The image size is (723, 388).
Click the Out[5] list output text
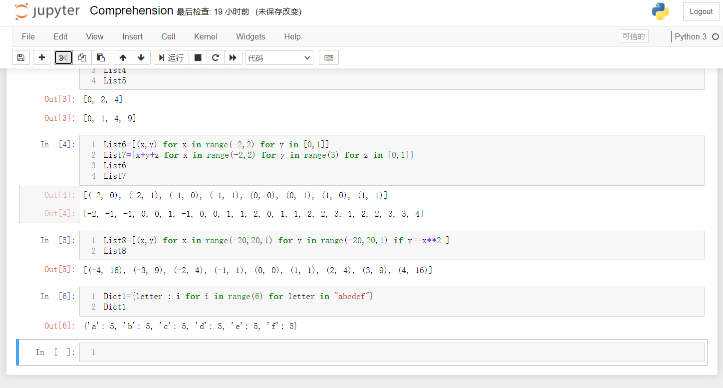pyautogui.click(x=257, y=270)
